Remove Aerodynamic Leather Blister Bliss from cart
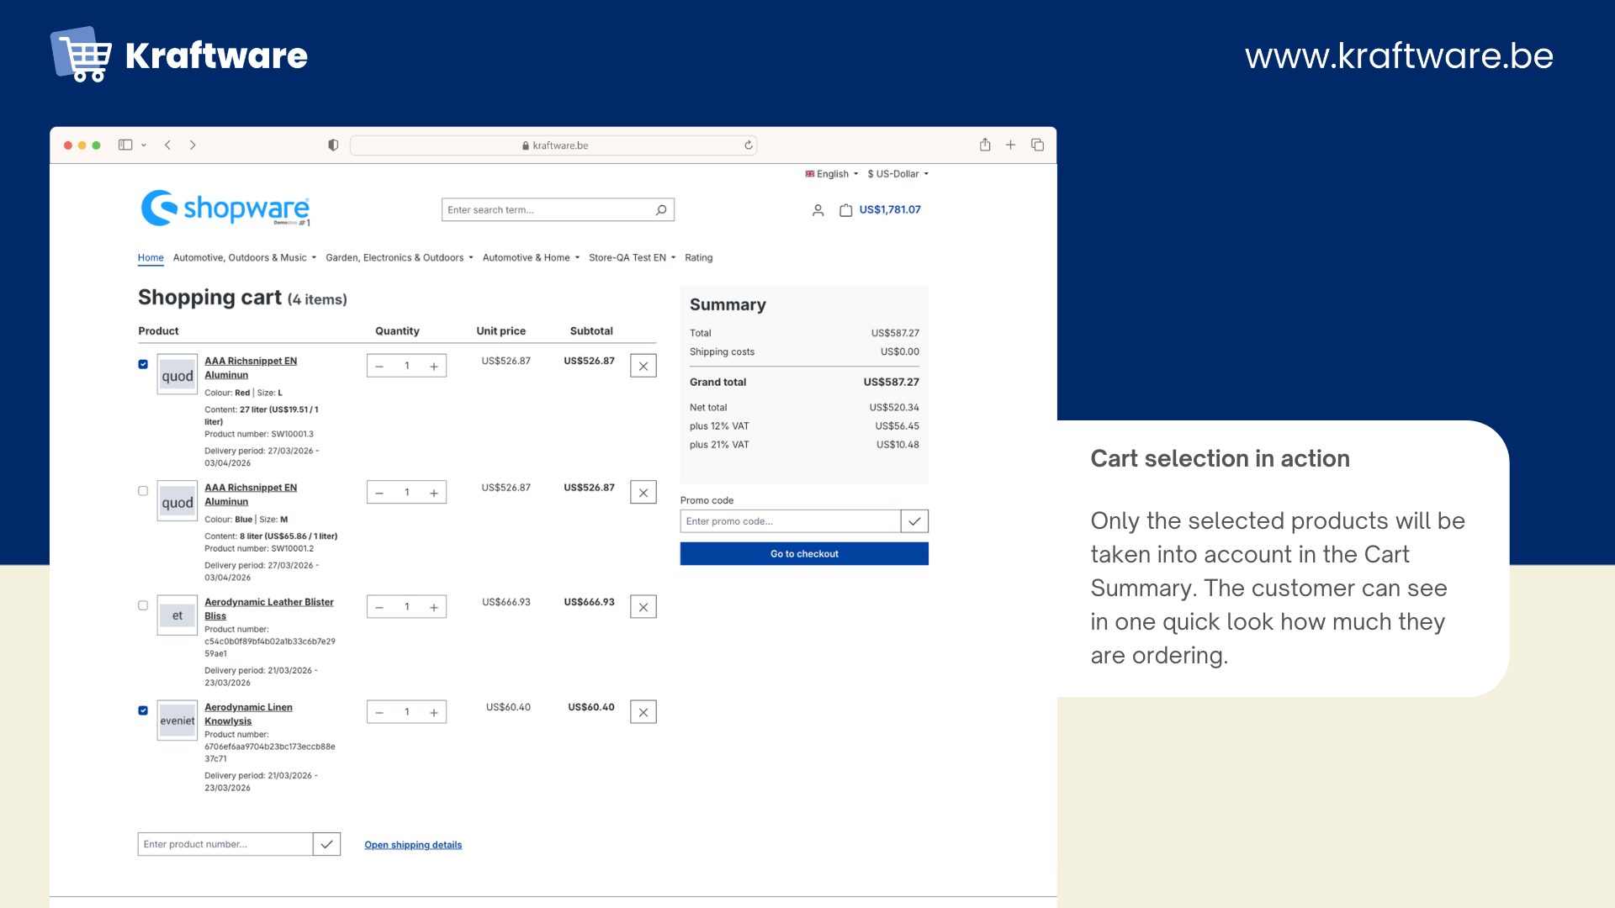This screenshot has height=908, width=1615. tap(643, 607)
